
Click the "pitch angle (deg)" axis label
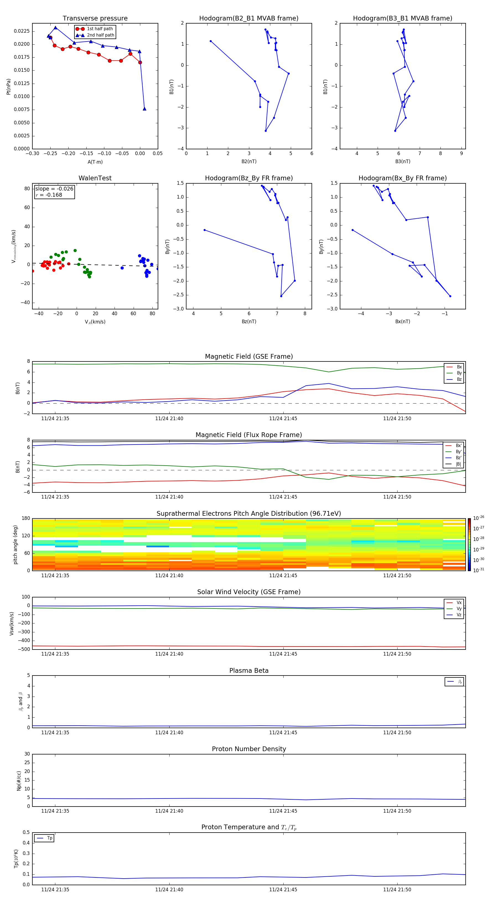[x=15, y=545]
